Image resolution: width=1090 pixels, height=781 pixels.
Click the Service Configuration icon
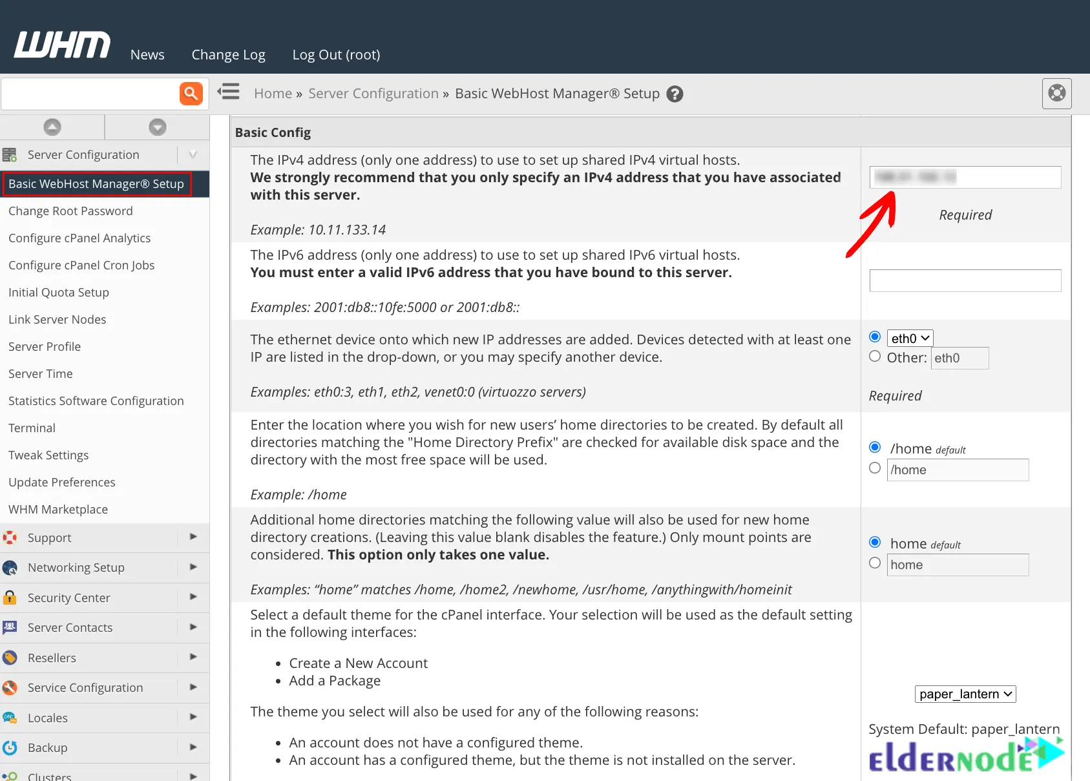pyautogui.click(x=10, y=688)
